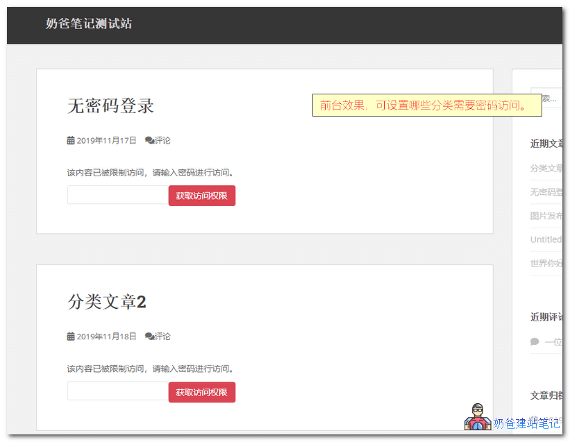Click the calendar icon beside 2019年11月17日
The image size is (570, 442).
tap(70, 139)
